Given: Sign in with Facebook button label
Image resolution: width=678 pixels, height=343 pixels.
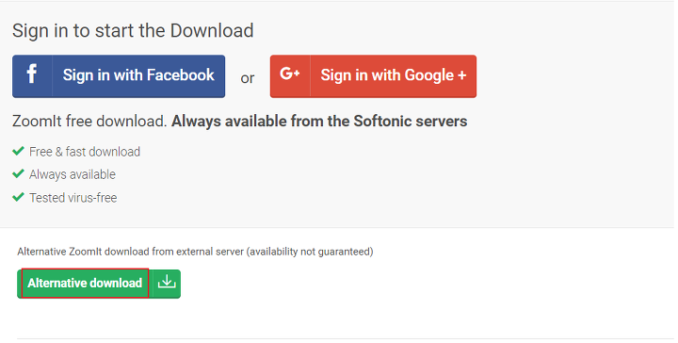Looking at the screenshot, I should (x=138, y=75).
